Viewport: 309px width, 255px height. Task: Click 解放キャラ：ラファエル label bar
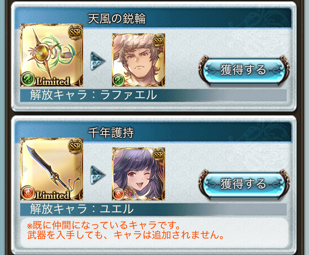[x=153, y=95]
